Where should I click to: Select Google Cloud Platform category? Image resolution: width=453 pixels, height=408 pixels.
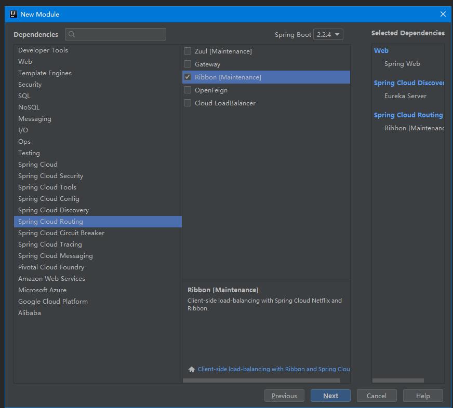click(98, 302)
